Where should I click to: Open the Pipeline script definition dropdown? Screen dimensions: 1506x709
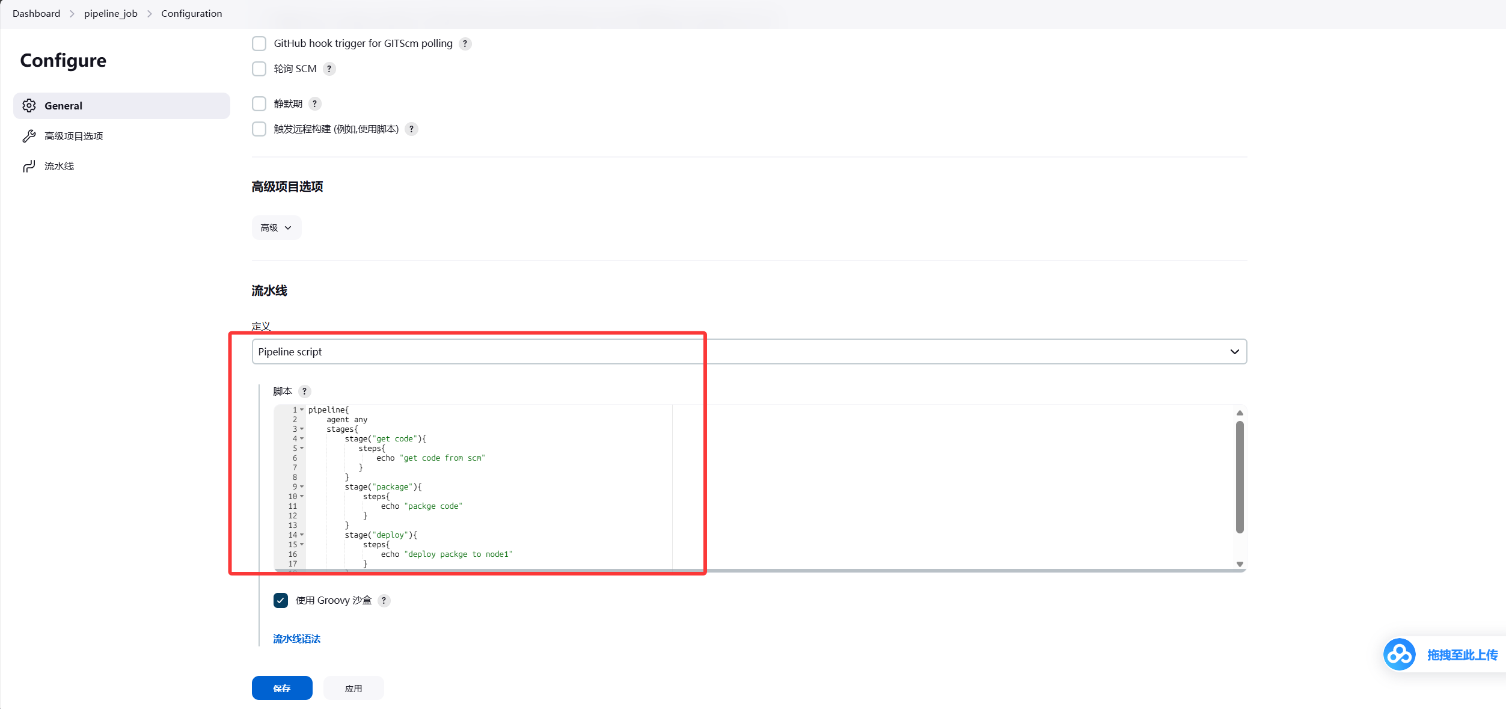point(749,352)
